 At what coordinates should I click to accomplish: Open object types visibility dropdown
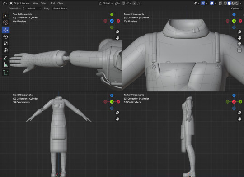tap(197, 3)
